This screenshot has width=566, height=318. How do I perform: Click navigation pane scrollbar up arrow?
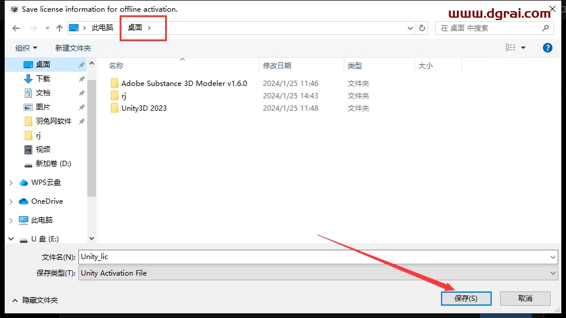click(x=92, y=64)
